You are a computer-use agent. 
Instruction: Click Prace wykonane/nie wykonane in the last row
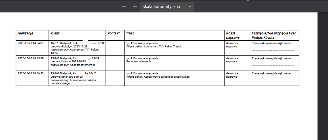click(271, 73)
